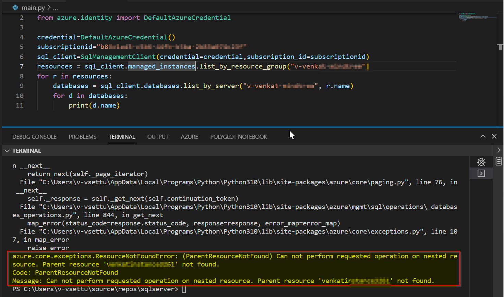504x297 pixels.
Task: Click the paging.py file path in the traceback
Action: pyautogui.click(x=224, y=182)
